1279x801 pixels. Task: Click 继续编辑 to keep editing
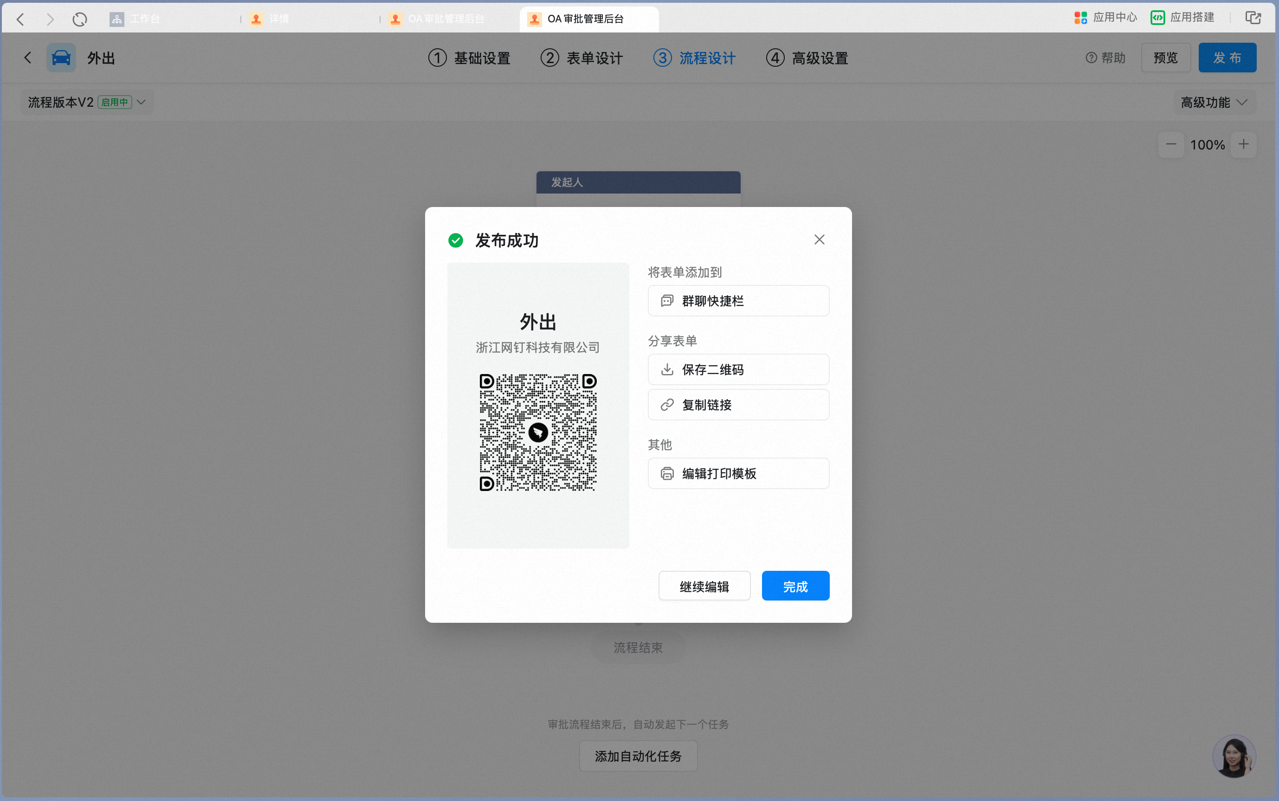coord(704,586)
